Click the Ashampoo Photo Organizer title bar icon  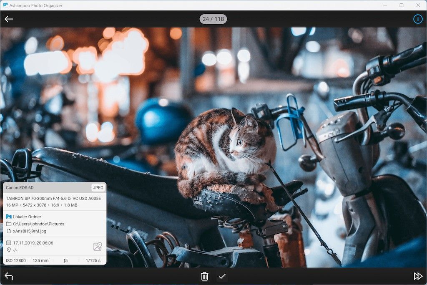pos(5,5)
